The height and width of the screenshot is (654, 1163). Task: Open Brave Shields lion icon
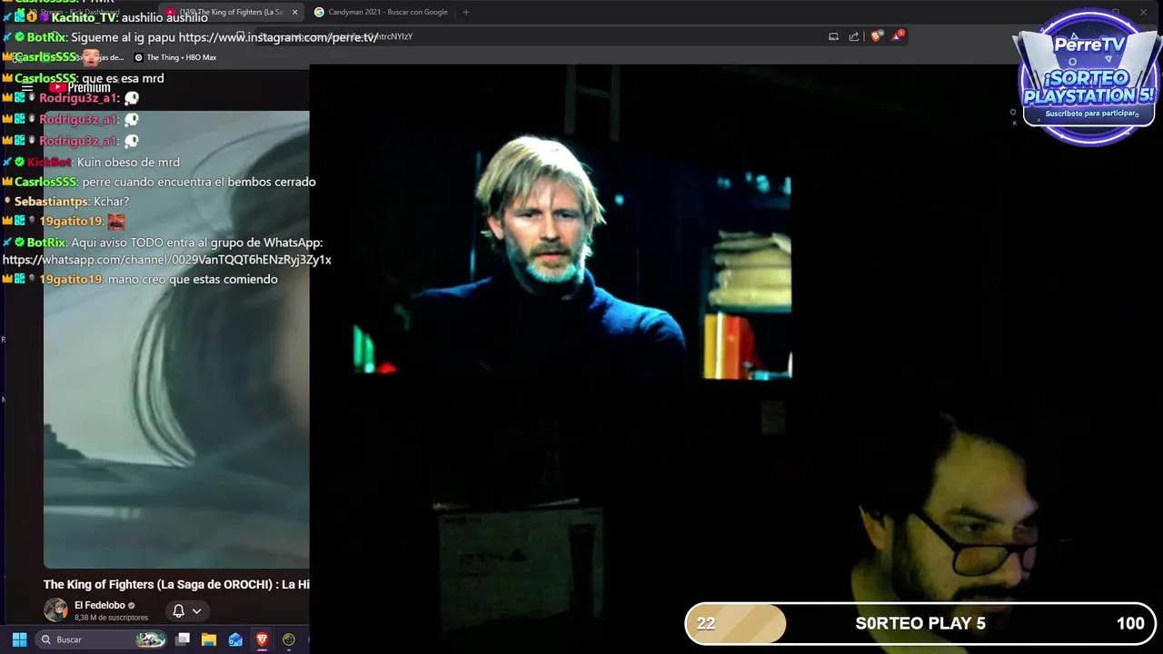pyautogui.click(x=876, y=36)
